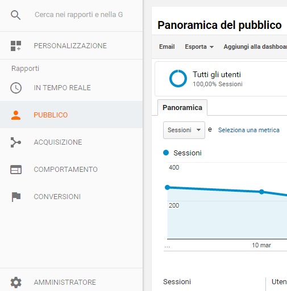Open the COMPORTAMENTO reports
The height and width of the screenshot is (291, 287).
pos(66,170)
